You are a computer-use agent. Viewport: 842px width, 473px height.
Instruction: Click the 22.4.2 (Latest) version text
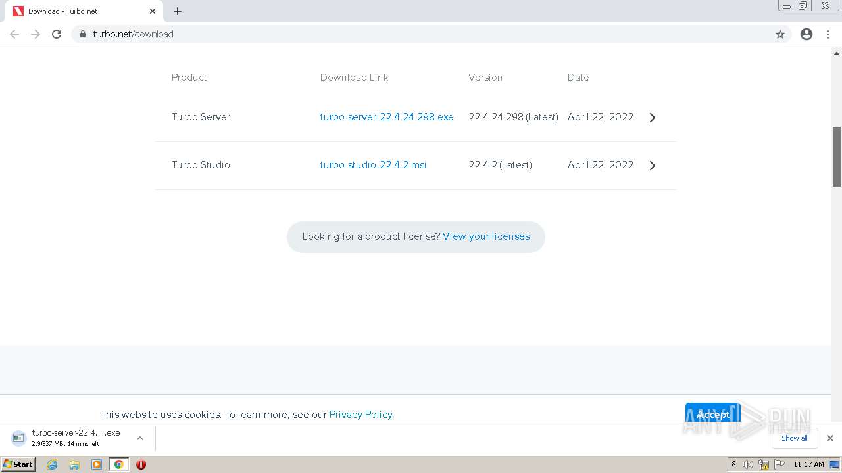tap(500, 165)
